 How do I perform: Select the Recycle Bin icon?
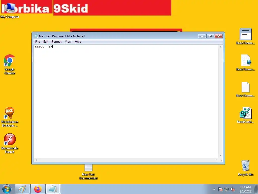(245, 168)
